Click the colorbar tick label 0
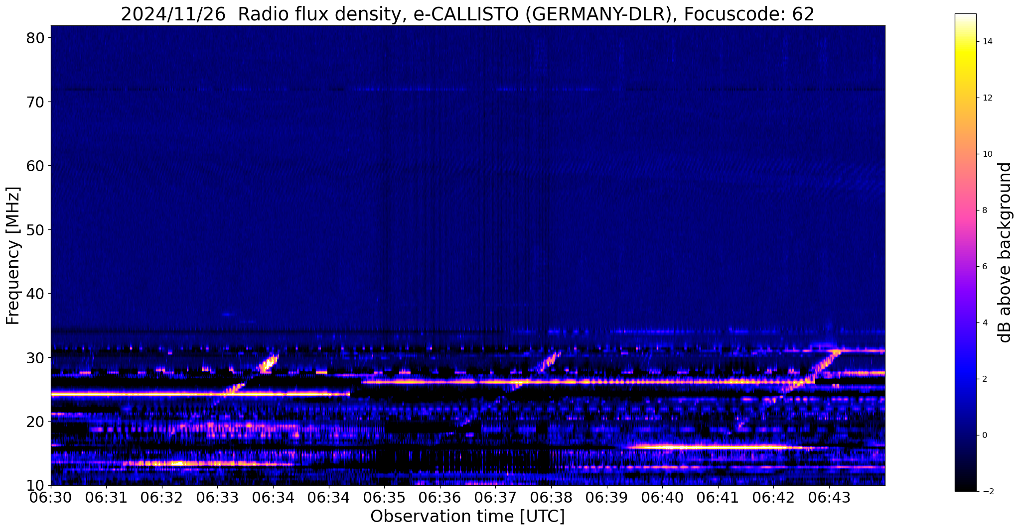The height and width of the screenshot is (531, 1020). (984, 435)
